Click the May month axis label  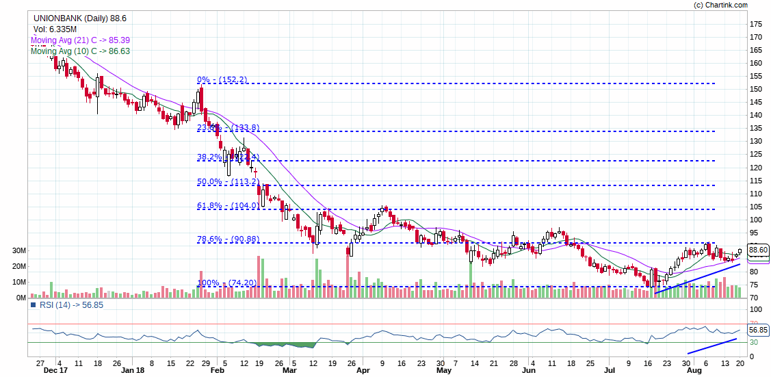[443, 369]
